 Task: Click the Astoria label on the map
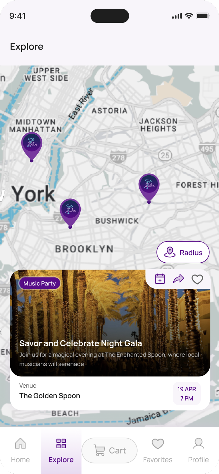click(x=109, y=111)
